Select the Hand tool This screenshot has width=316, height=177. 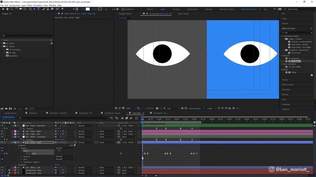coord(7,9)
